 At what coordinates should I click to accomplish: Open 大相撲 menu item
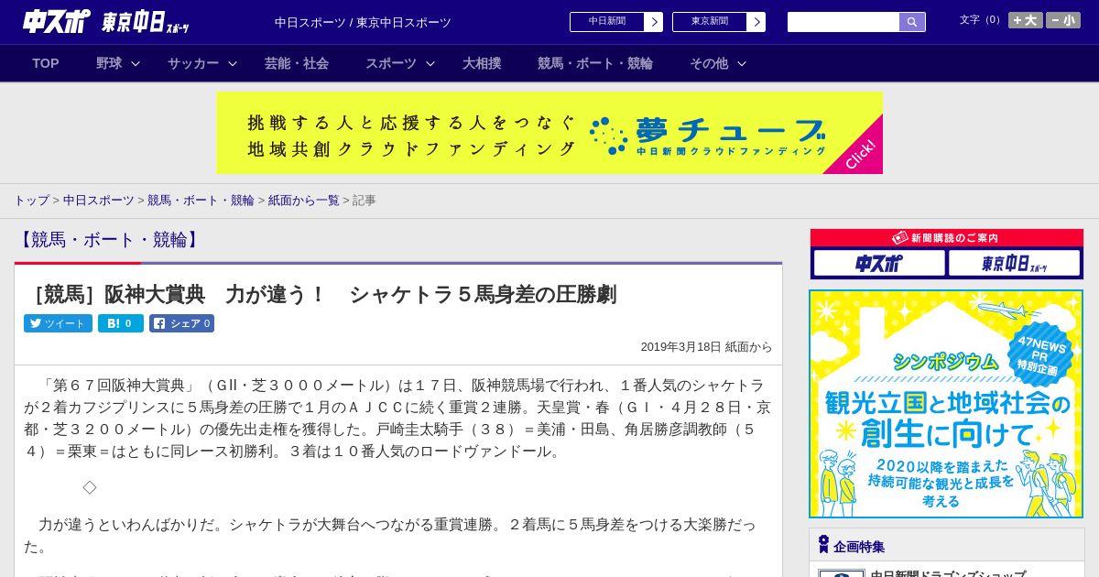coord(482,63)
